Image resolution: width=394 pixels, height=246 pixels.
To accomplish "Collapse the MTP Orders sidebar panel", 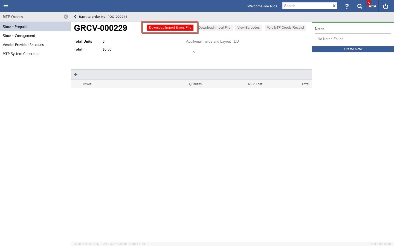I will [66, 17].
